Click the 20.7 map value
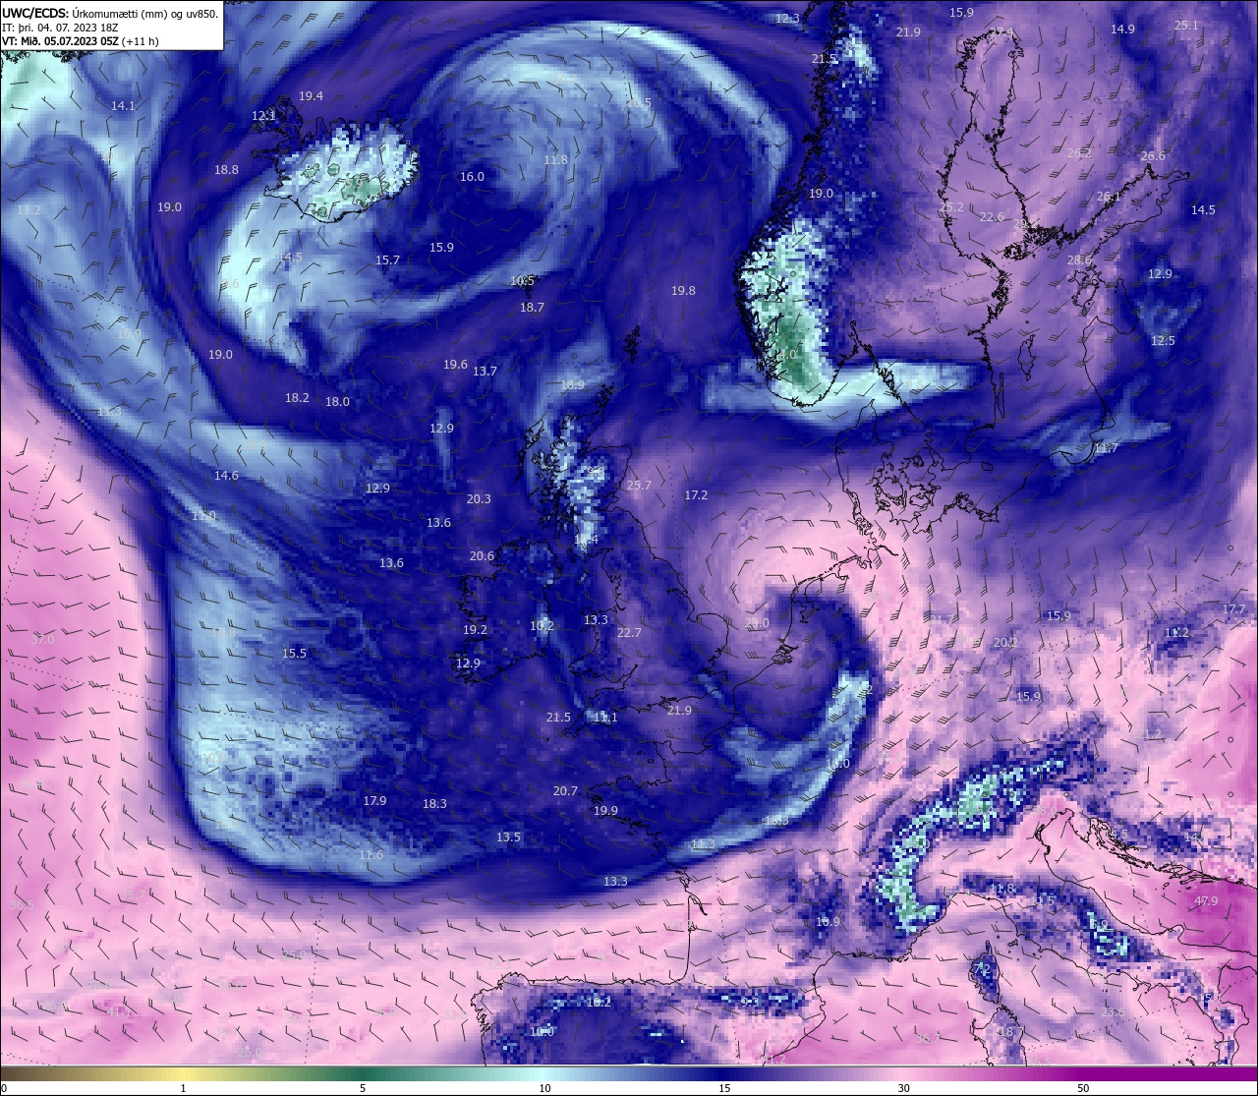Viewport: 1258px width, 1096px height. tap(565, 790)
